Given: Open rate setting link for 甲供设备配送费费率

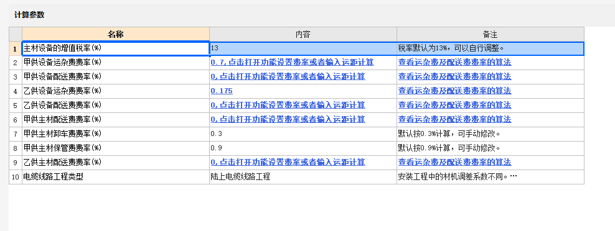Looking at the screenshot, I should tap(288, 76).
